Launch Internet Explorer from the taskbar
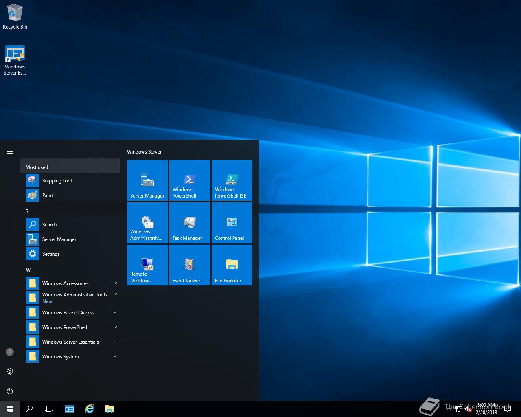 pos(89,409)
